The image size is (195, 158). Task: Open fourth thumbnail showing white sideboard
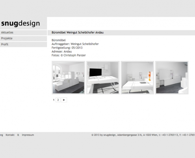172,77
